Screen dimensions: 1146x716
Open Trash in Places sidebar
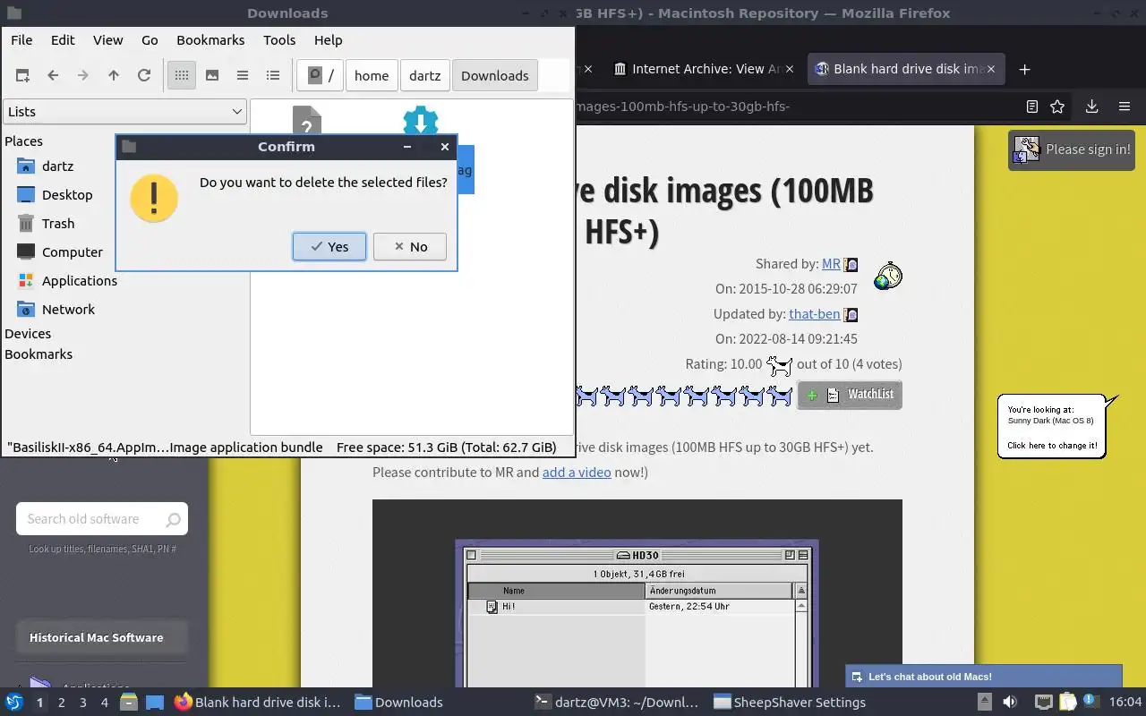(x=58, y=224)
